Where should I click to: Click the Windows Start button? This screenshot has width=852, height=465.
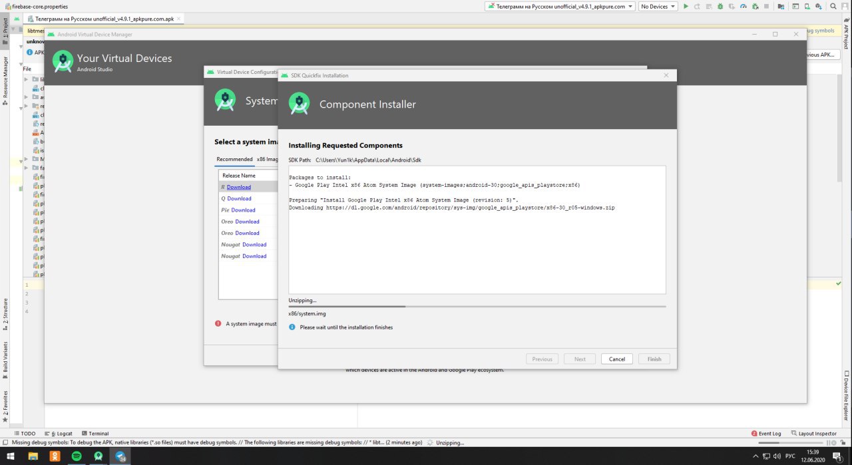coord(11,456)
